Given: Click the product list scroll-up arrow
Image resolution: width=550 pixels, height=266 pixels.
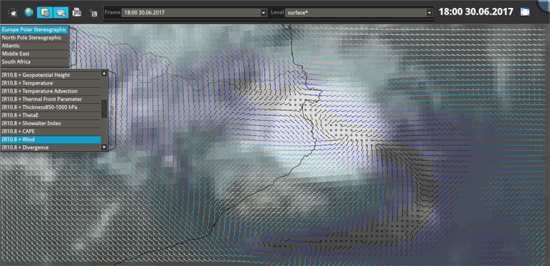Looking at the screenshot, I should point(104,74).
